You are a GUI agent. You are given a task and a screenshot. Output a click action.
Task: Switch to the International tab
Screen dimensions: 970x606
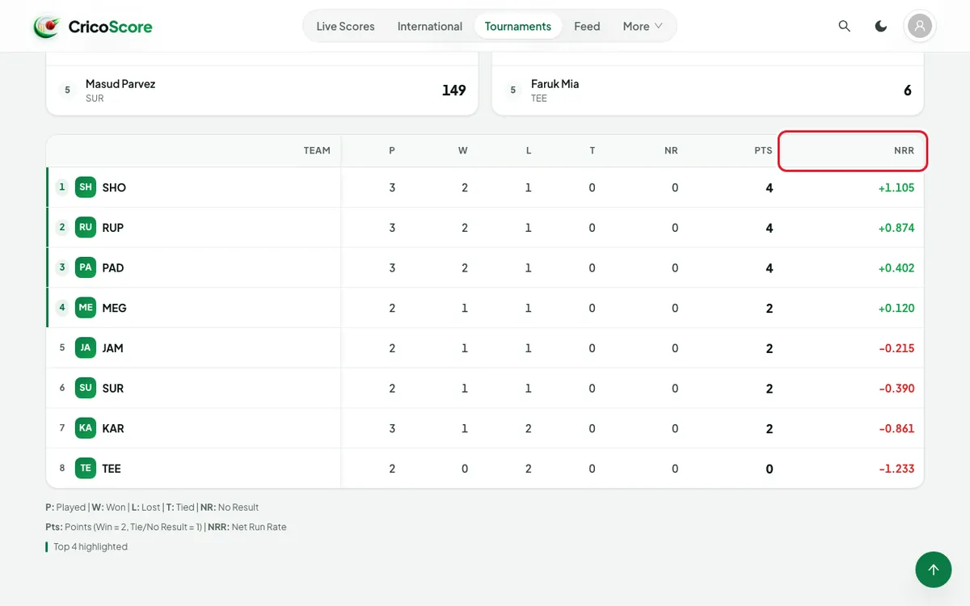point(430,27)
